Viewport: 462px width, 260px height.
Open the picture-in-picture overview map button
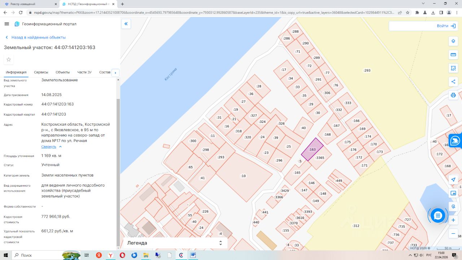pos(453,193)
